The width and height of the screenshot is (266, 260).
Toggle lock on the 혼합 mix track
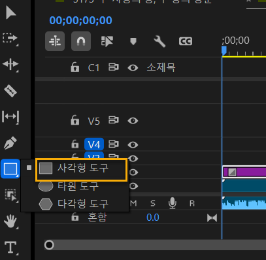click(75, 217)
